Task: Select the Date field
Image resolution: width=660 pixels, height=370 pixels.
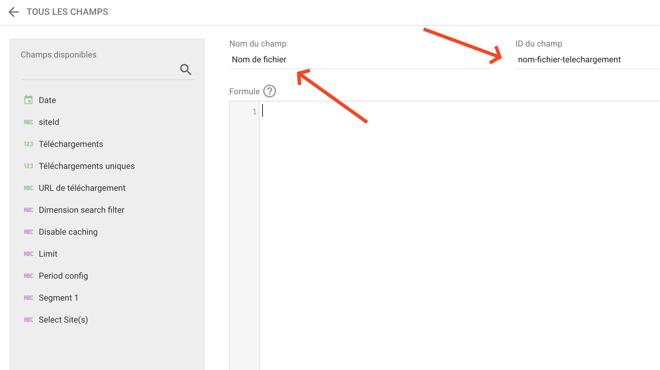Action: 47,100
